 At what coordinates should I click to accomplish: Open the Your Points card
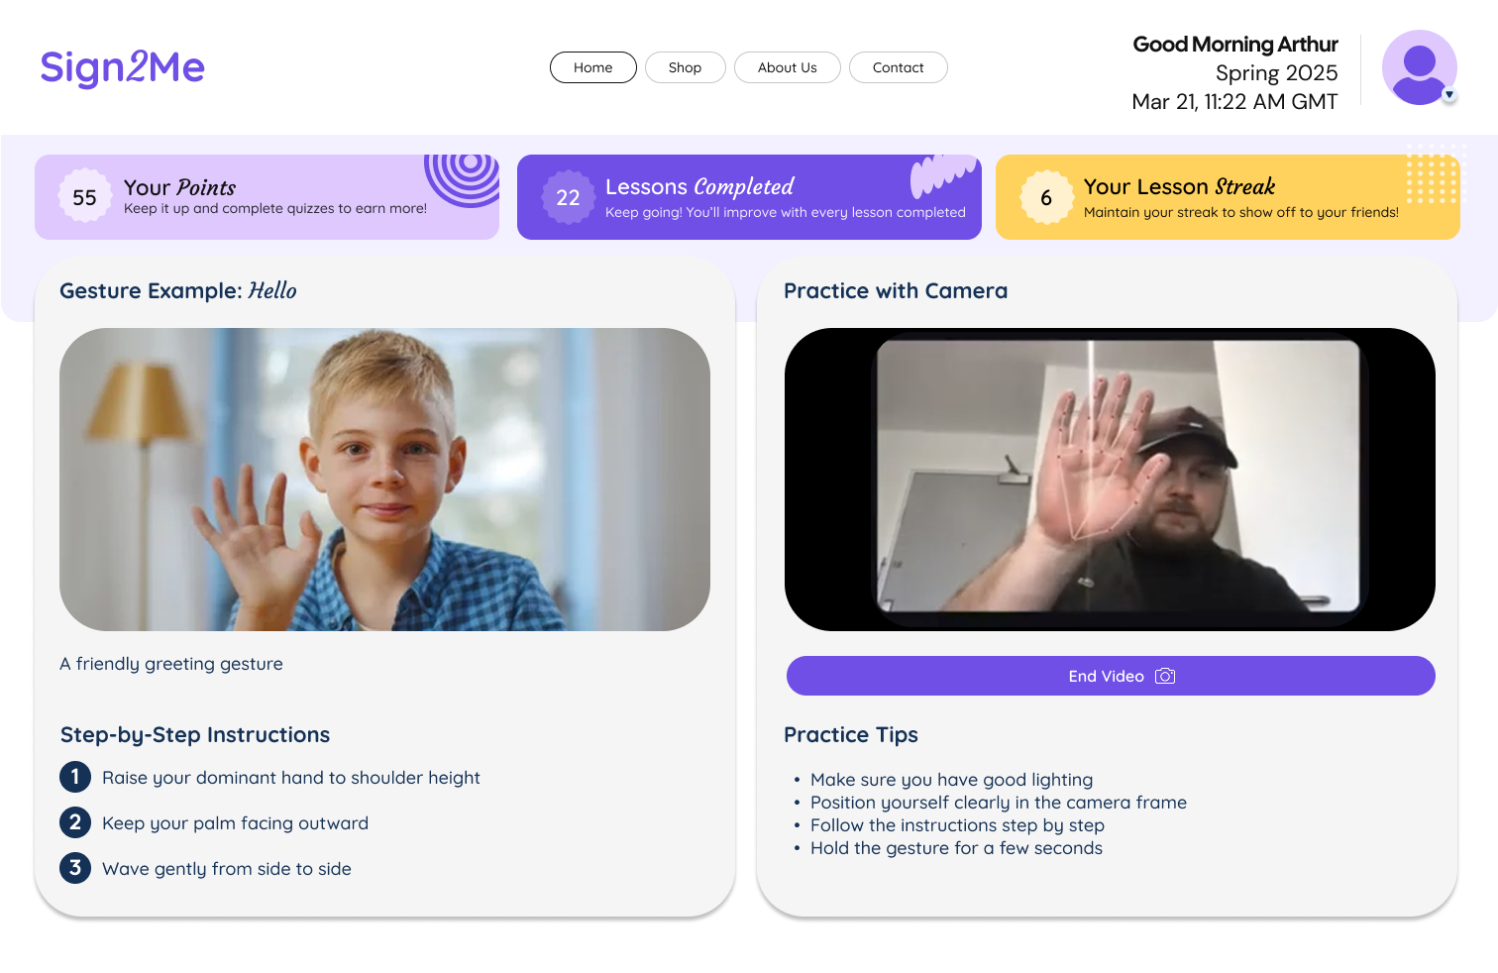[x=267, y=197]
